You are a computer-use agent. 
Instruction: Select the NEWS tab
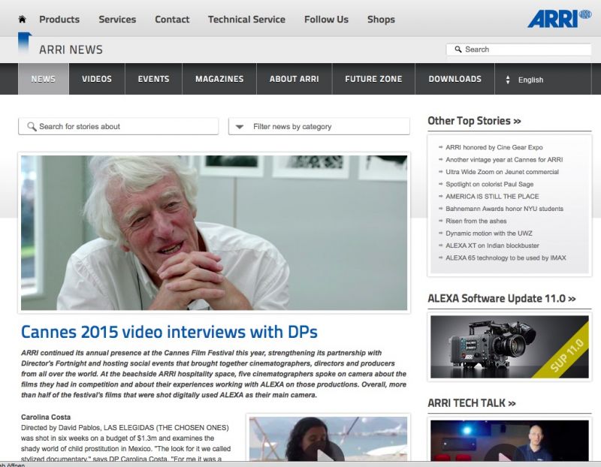(44, 79)
